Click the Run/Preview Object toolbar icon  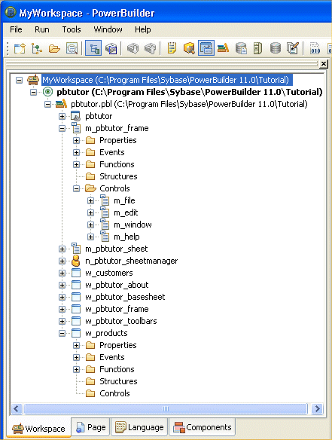tap(72, 48)
